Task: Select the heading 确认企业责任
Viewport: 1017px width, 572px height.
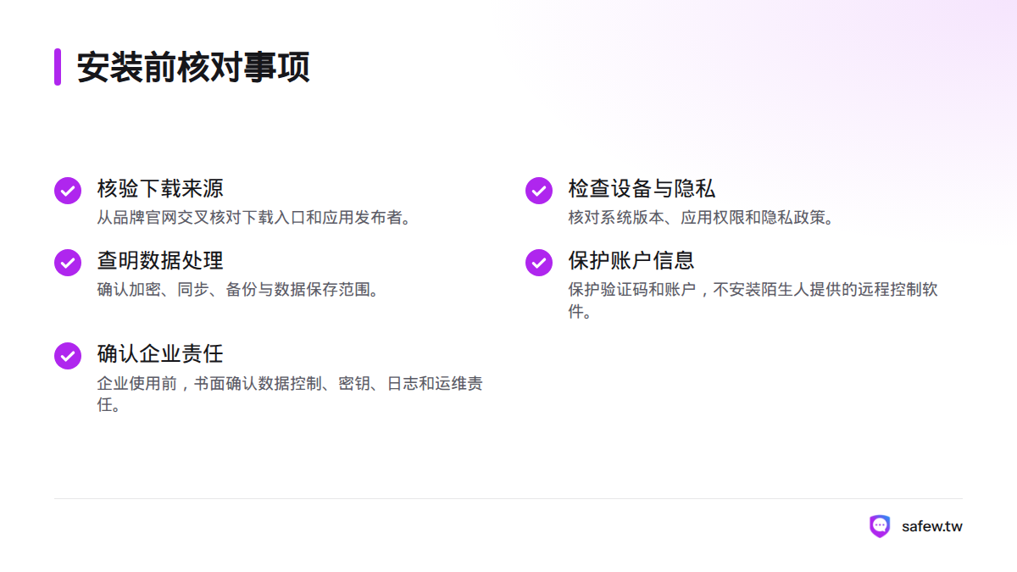Action: (x=160, y=353)
